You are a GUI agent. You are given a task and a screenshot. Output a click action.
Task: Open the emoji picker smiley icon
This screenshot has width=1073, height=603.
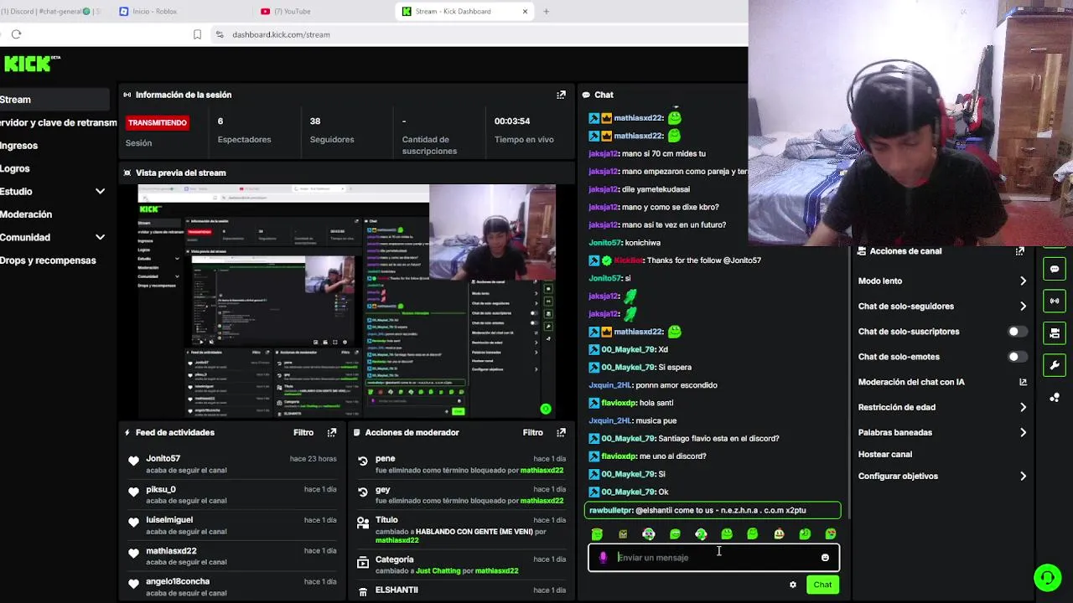coord(825,558)
